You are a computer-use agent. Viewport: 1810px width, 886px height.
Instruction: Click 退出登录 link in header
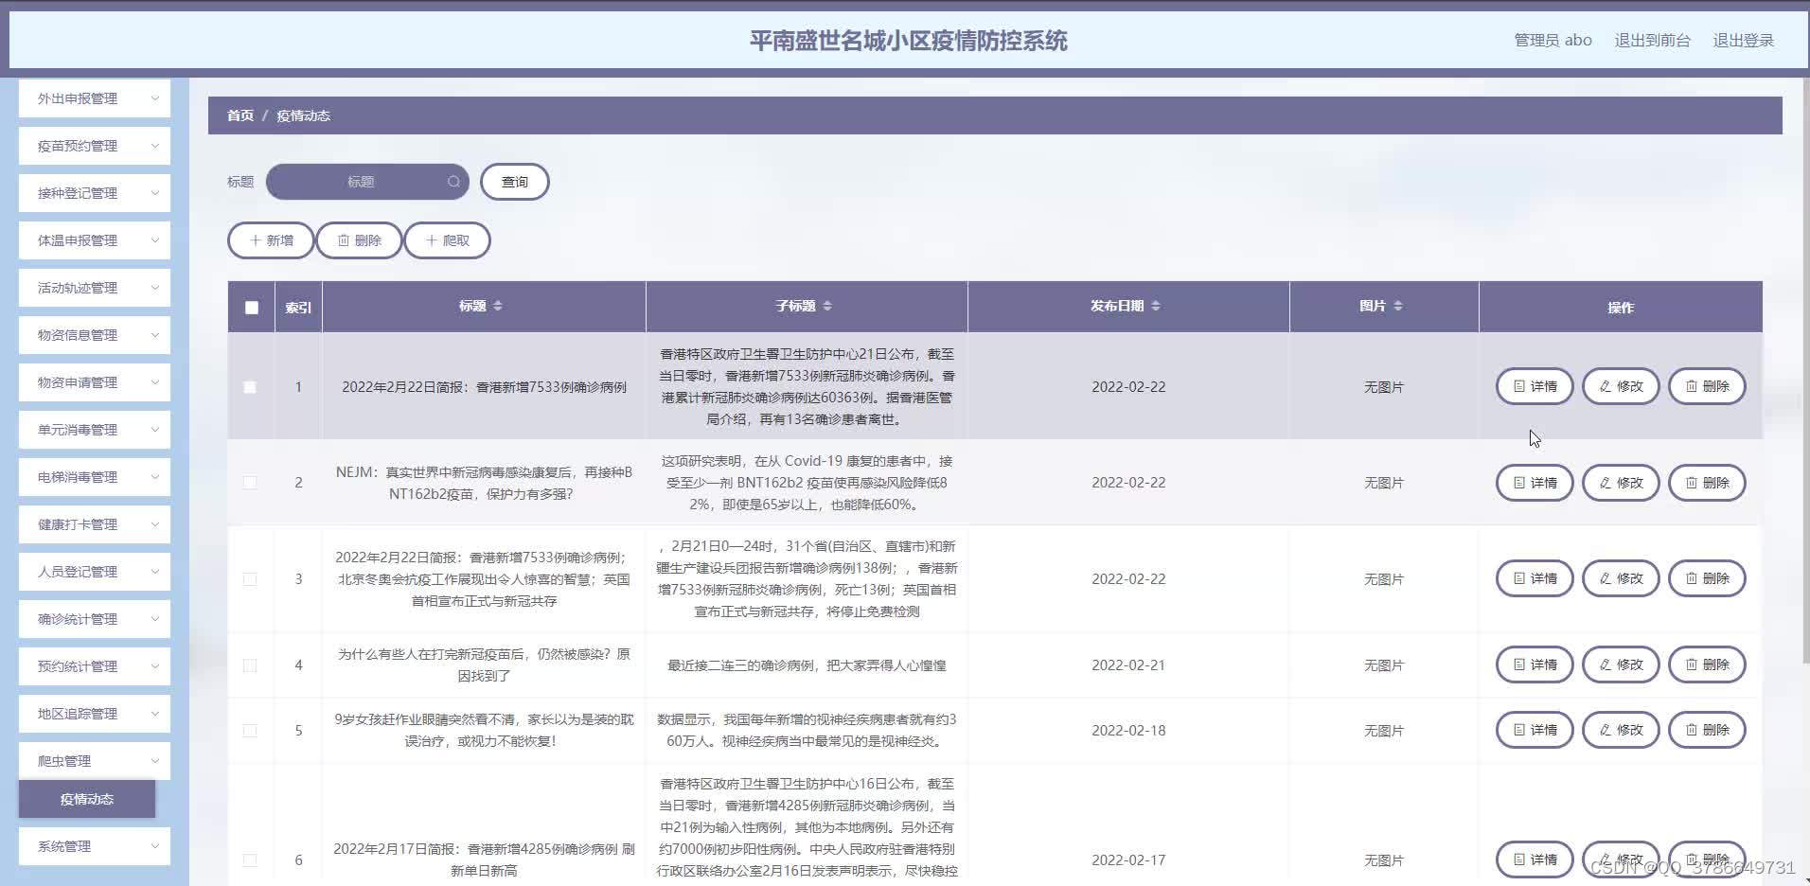coord(1743,40)
